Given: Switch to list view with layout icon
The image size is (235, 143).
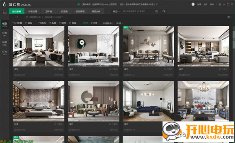Looking at the screenshot, I should (228, 17).
